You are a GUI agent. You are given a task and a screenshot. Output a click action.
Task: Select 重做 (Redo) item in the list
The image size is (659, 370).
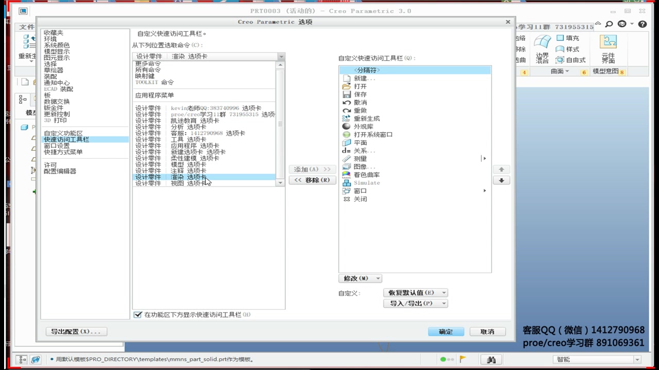[415, 110]
